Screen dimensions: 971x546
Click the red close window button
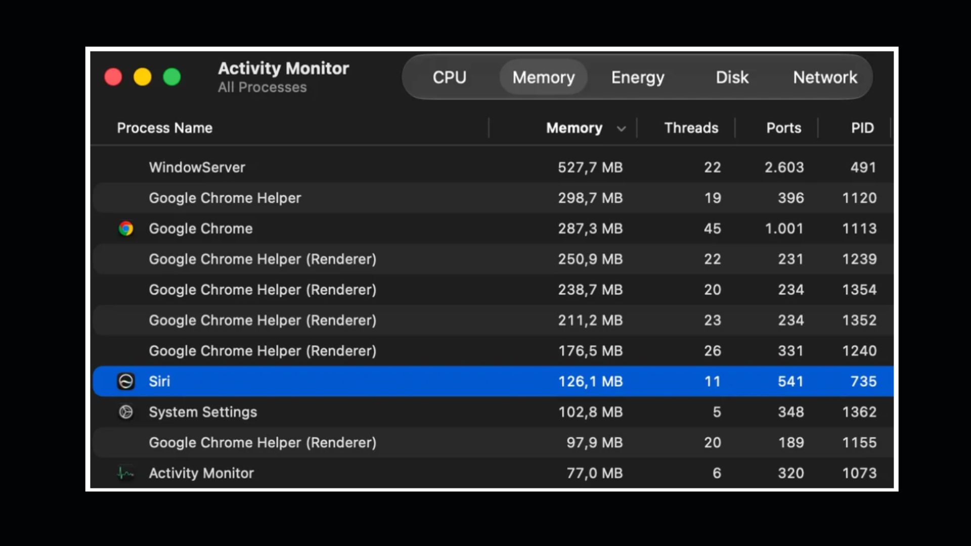(113, 77)
